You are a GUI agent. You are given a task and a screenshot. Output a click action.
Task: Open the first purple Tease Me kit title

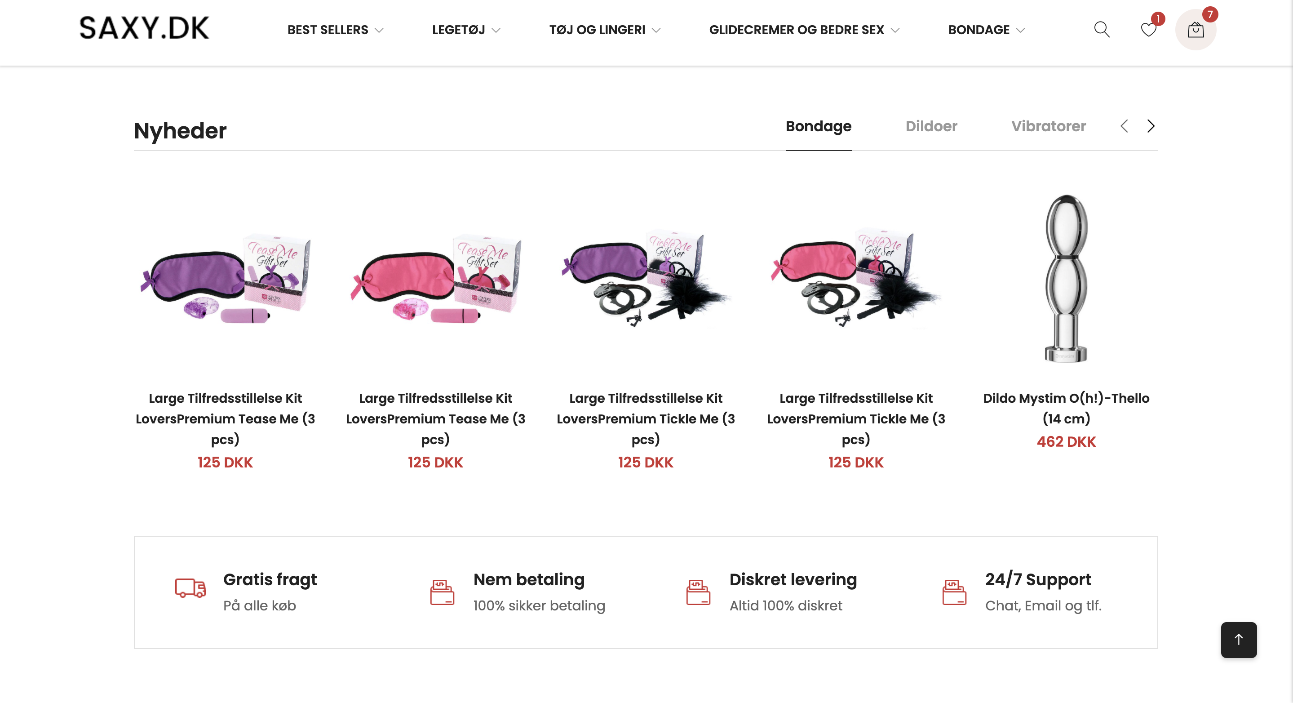tap(226, 418)
